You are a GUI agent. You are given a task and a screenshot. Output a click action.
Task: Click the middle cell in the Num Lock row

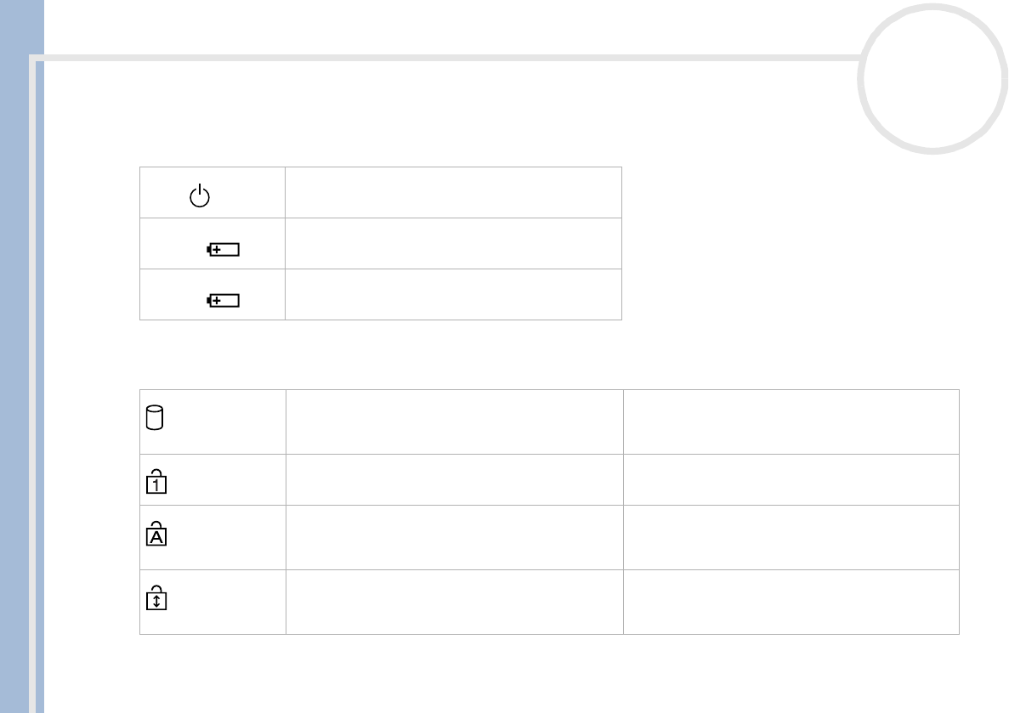454,479
